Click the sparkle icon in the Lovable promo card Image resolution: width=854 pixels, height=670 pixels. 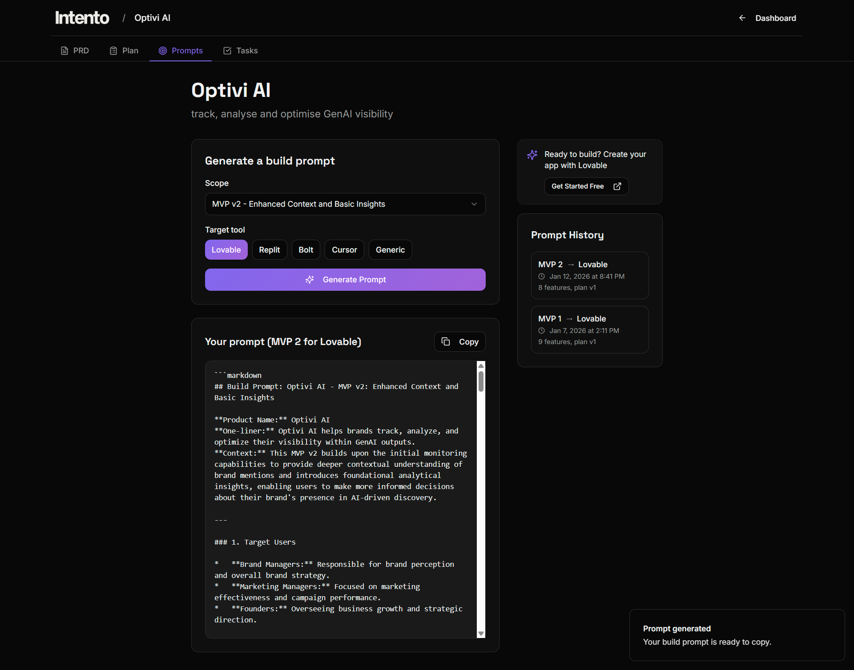coord(532,155)
